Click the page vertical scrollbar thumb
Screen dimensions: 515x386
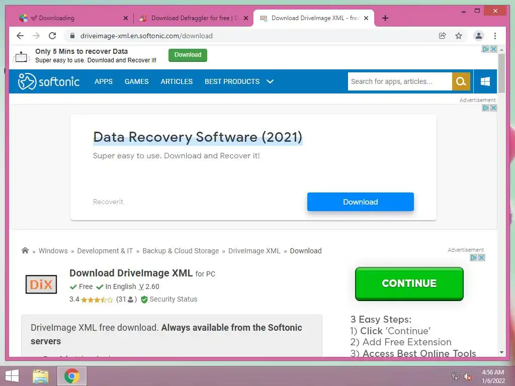point(501,73)
